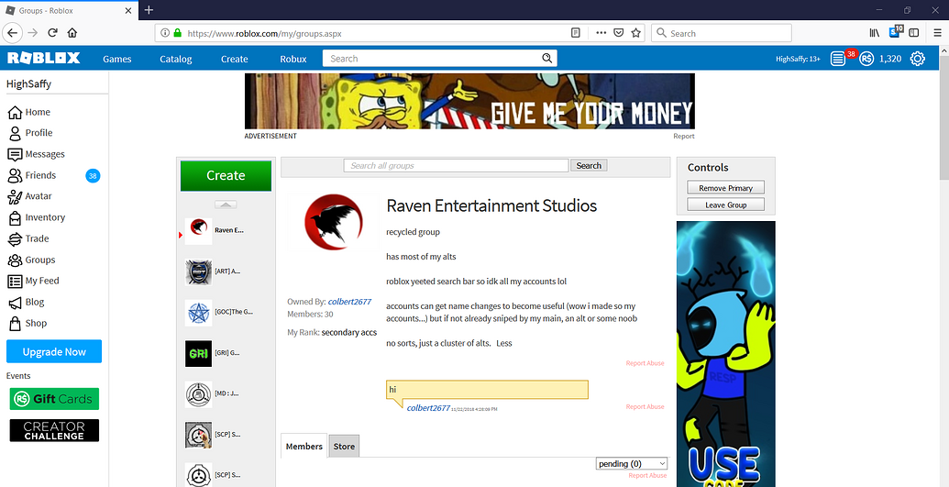Select Raven E... group in list
This screenshot has width=949, height=487.
coord(214,231)
